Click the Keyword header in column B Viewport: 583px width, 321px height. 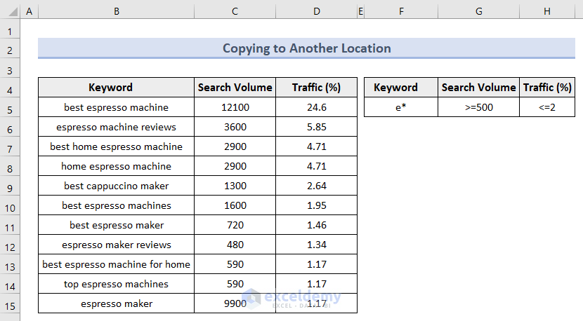(116, 87)
